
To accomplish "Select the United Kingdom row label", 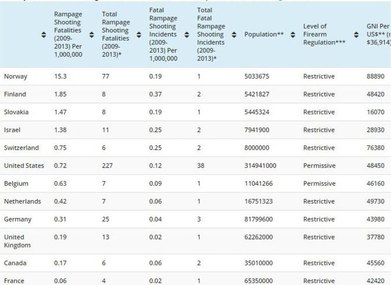I will (x=17, y=241).
